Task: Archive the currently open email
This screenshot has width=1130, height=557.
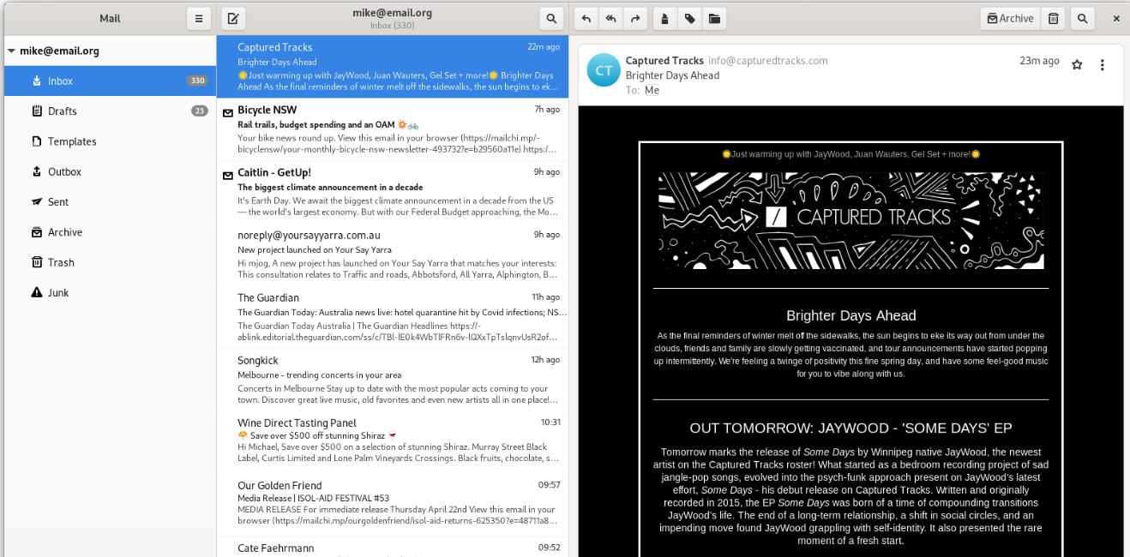Action: (x=1010, y=18)
